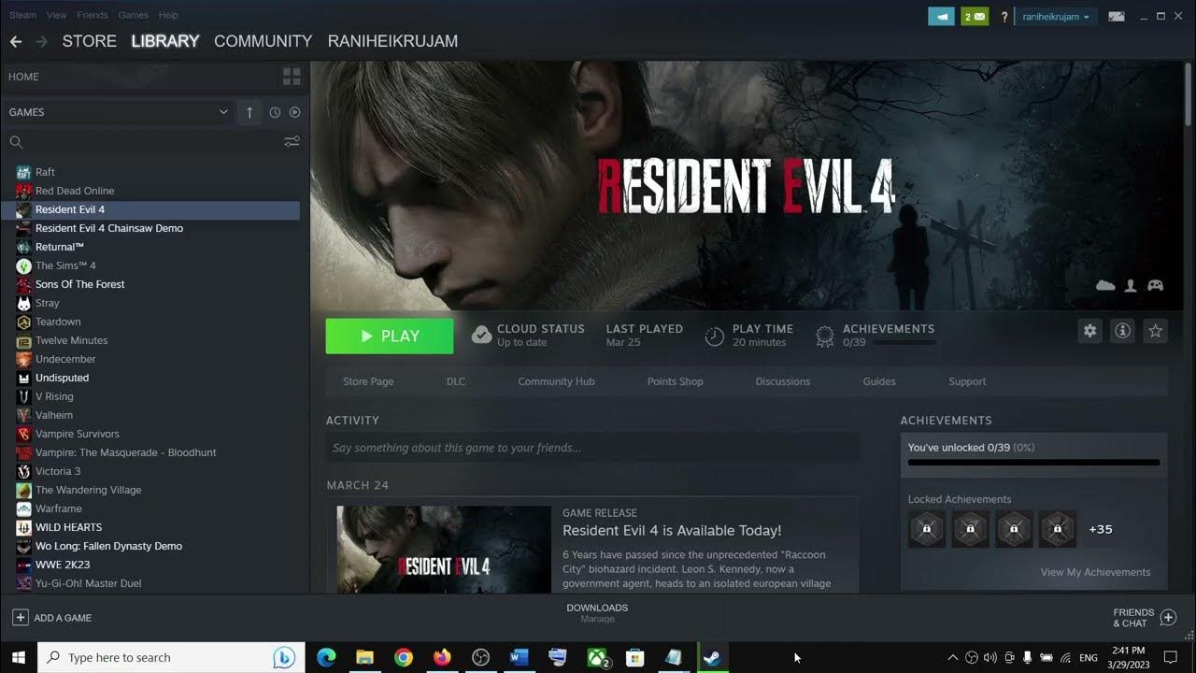Open File Explorer from the taskbar

pos(364,657)
